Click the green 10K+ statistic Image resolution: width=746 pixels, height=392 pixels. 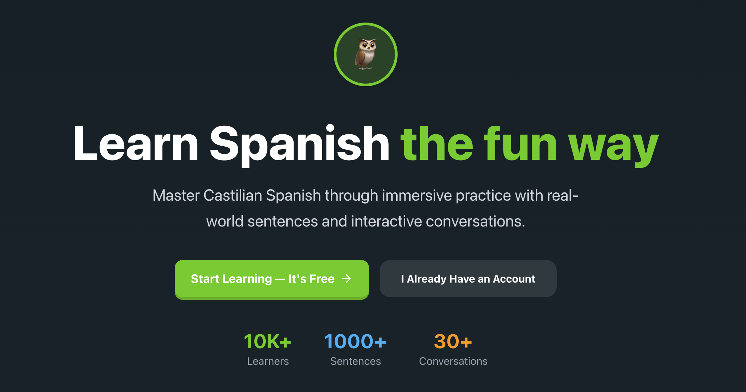pyautogui.click(x=267, y=342)
